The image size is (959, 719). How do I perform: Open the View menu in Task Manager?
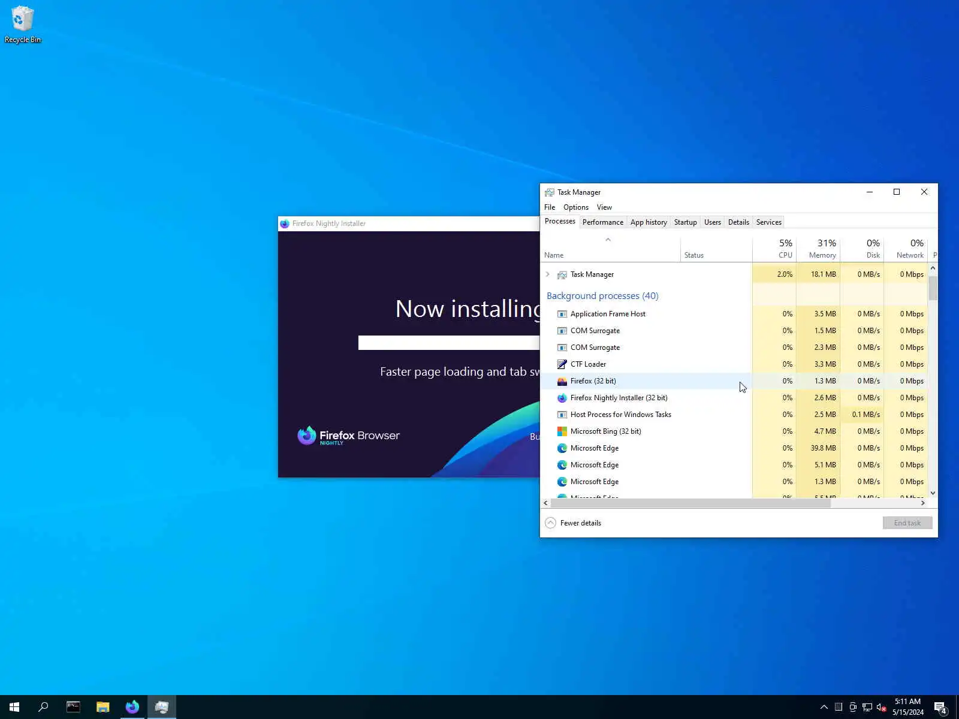(604, 207)
